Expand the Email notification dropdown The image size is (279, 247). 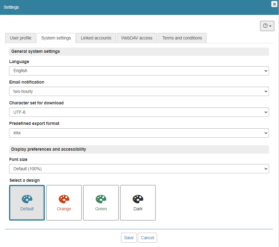point(139,91)
